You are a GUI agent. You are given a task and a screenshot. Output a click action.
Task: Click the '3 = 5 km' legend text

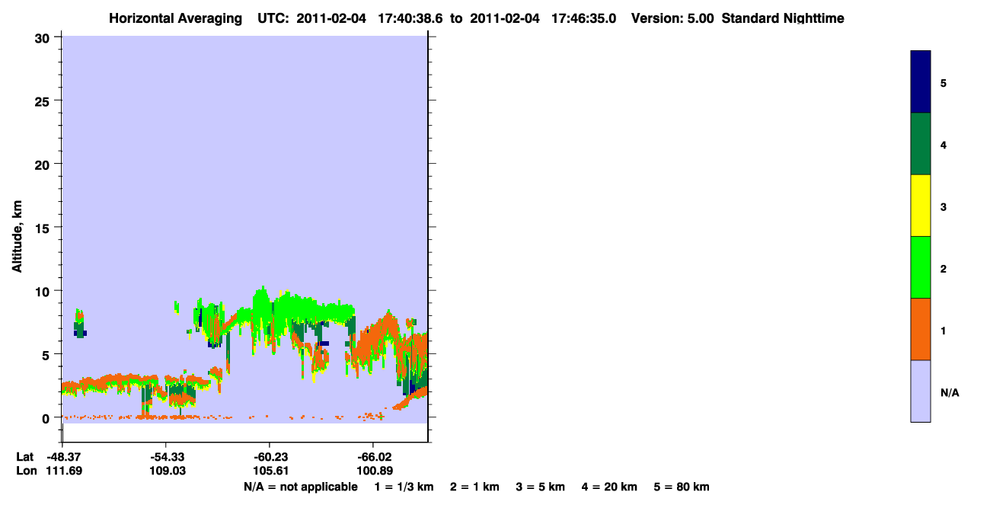(540, 487)
